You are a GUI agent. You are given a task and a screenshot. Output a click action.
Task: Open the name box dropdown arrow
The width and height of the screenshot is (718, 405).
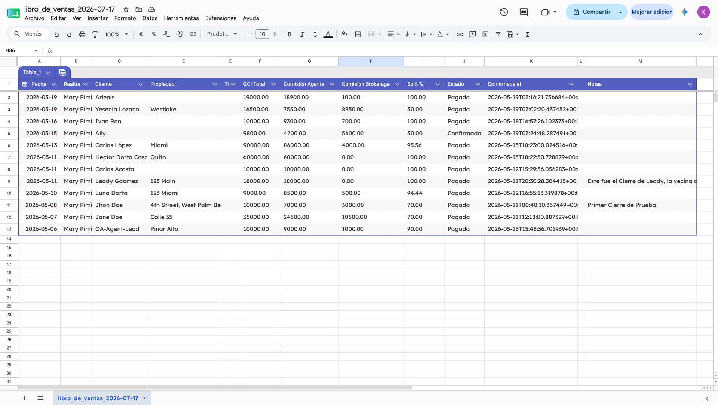point(36,50)
